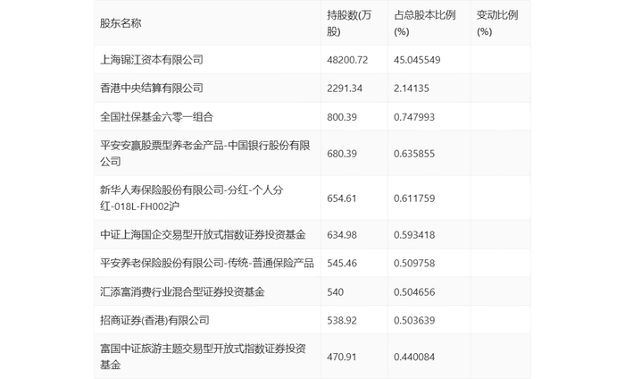Click the ratio 0.593418
The width and height of the screenshot is (625, 379).
tap(414, 234)
